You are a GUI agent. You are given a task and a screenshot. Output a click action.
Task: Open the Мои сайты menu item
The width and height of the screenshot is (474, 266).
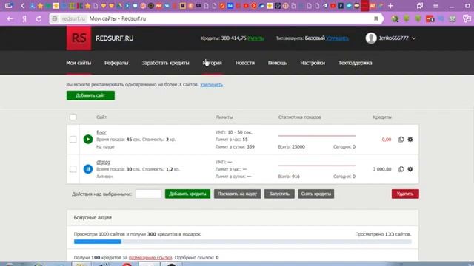(x=79, y=63)
